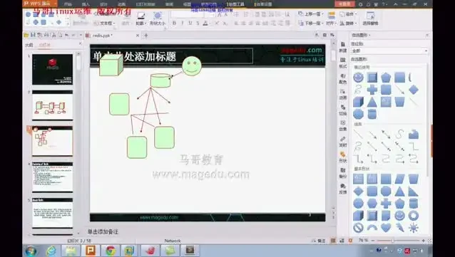
Task: Select the smiley face shape in recently used
Action: 358,78
